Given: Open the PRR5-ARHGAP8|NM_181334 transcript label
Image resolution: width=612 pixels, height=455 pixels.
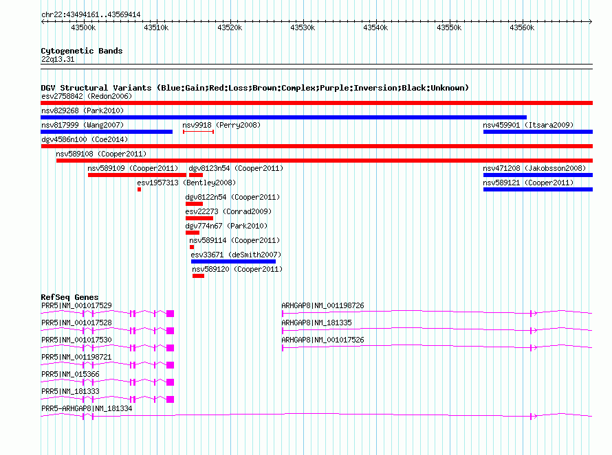Looking at the screenshot, I should [87, 408].
